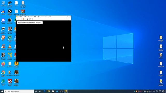Open Microsoft Store from the taskbar

[x=53, y=91]
